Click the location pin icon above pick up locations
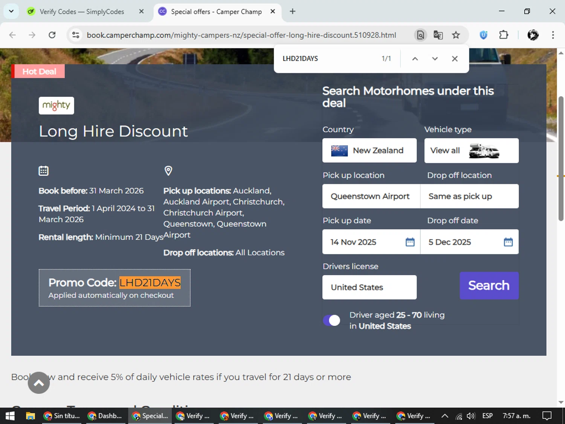This screenshot has height=424, width=565. pos(168,171)
